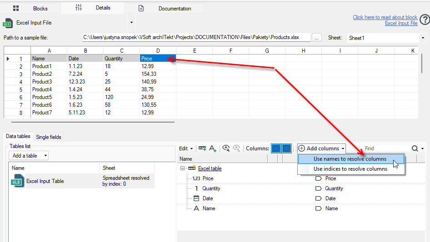Choose 'Use indices to resolve columns'
This screenshot has width=430, height=242.
351,169
